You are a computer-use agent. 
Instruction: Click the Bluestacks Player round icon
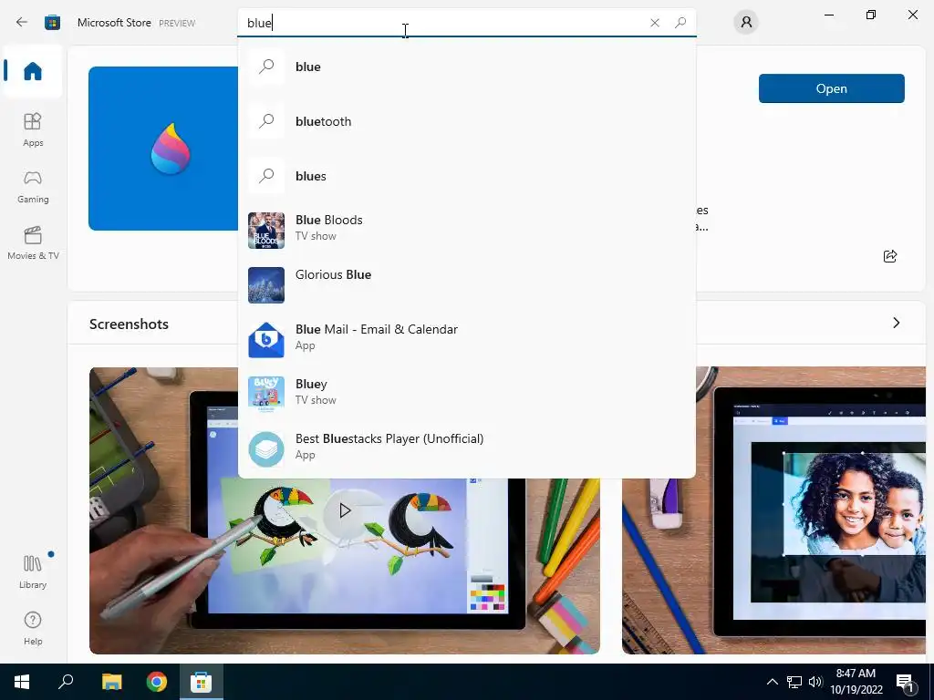click(x=266, y=448)
